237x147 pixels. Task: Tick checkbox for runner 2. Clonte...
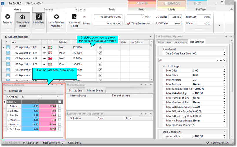point(60,111)
